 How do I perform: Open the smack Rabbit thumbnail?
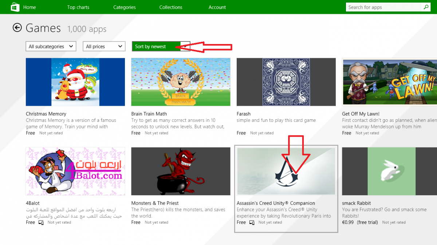pos(389,171)
